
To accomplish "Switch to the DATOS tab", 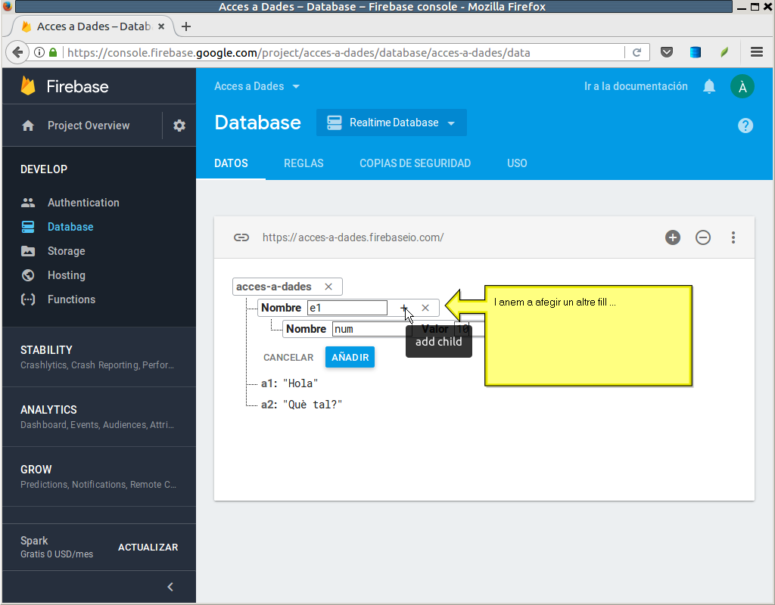I will [231, 163].
